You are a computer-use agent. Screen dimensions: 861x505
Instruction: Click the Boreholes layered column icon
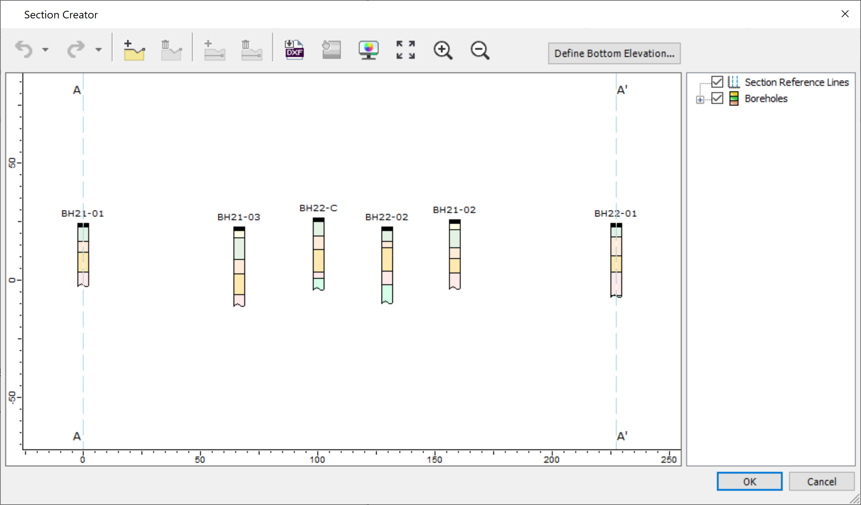734,98
